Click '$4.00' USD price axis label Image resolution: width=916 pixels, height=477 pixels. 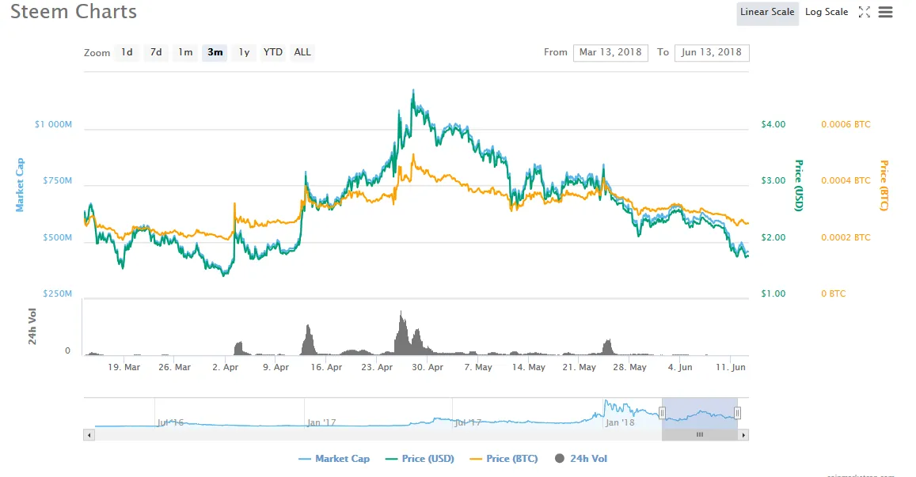(773, 124)
